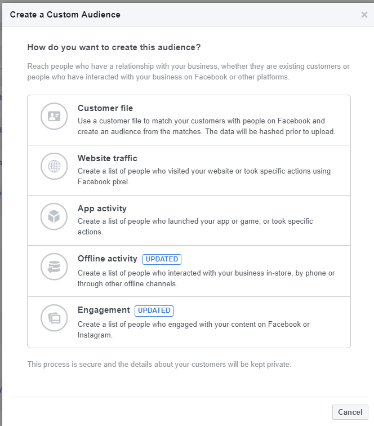
Task: Click the Website traffic globe icon
Action: 54,166
